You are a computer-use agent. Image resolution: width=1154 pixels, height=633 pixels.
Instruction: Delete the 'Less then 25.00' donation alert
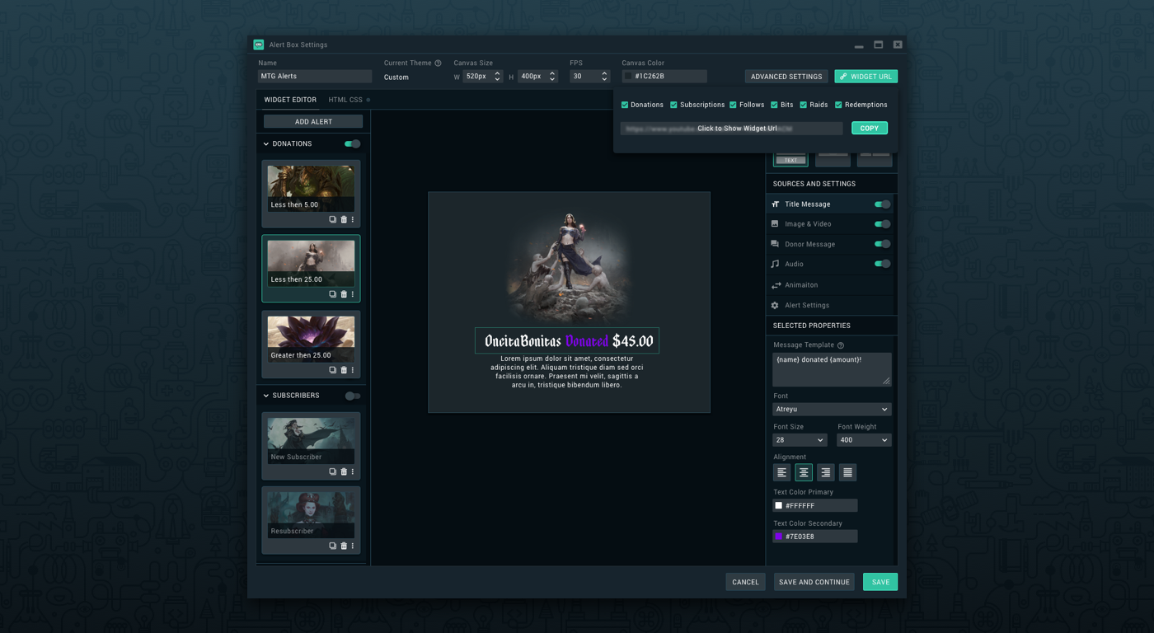(344, 294)
